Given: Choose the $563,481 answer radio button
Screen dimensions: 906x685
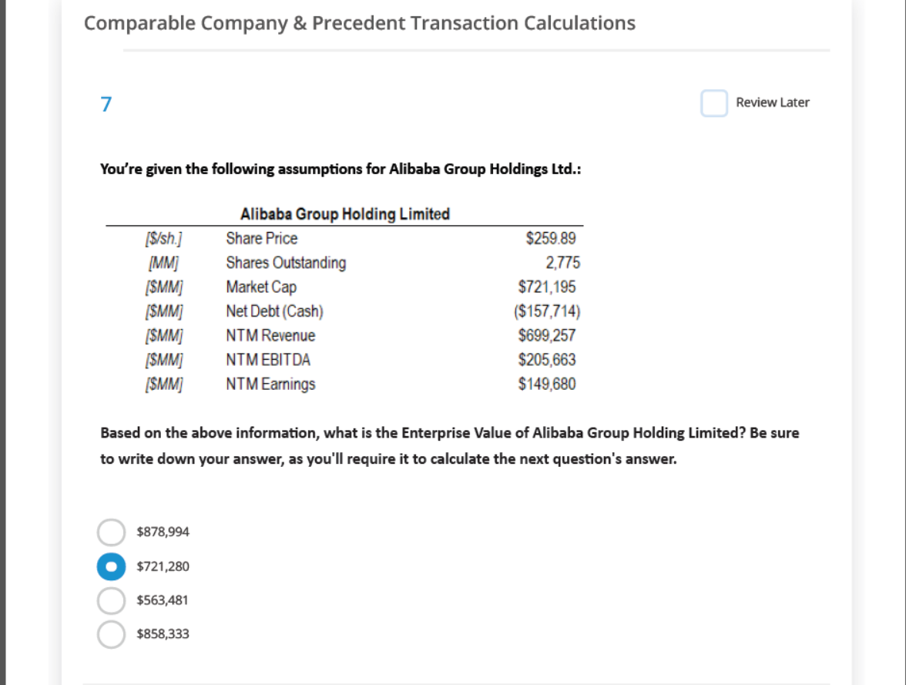Looking at the screenshot, I should [x=111, y=600].
